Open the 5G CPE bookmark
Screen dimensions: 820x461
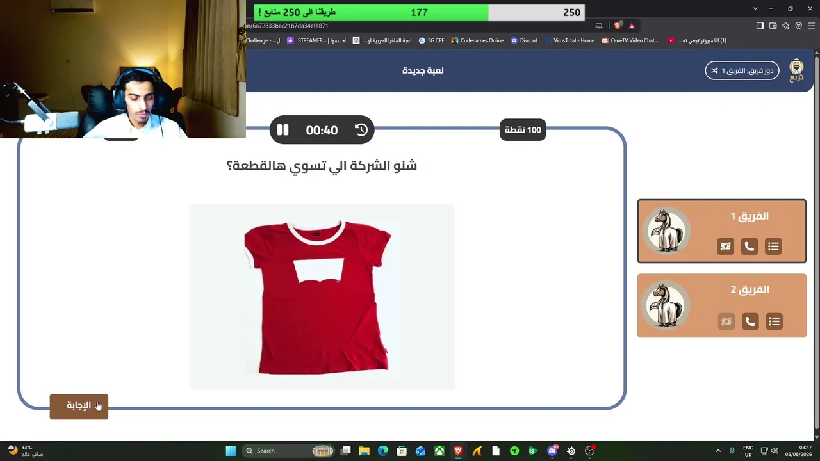(x=431, y=40)
